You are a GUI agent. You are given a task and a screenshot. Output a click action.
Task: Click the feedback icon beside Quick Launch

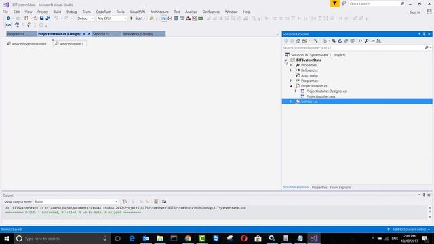(344, 3)
